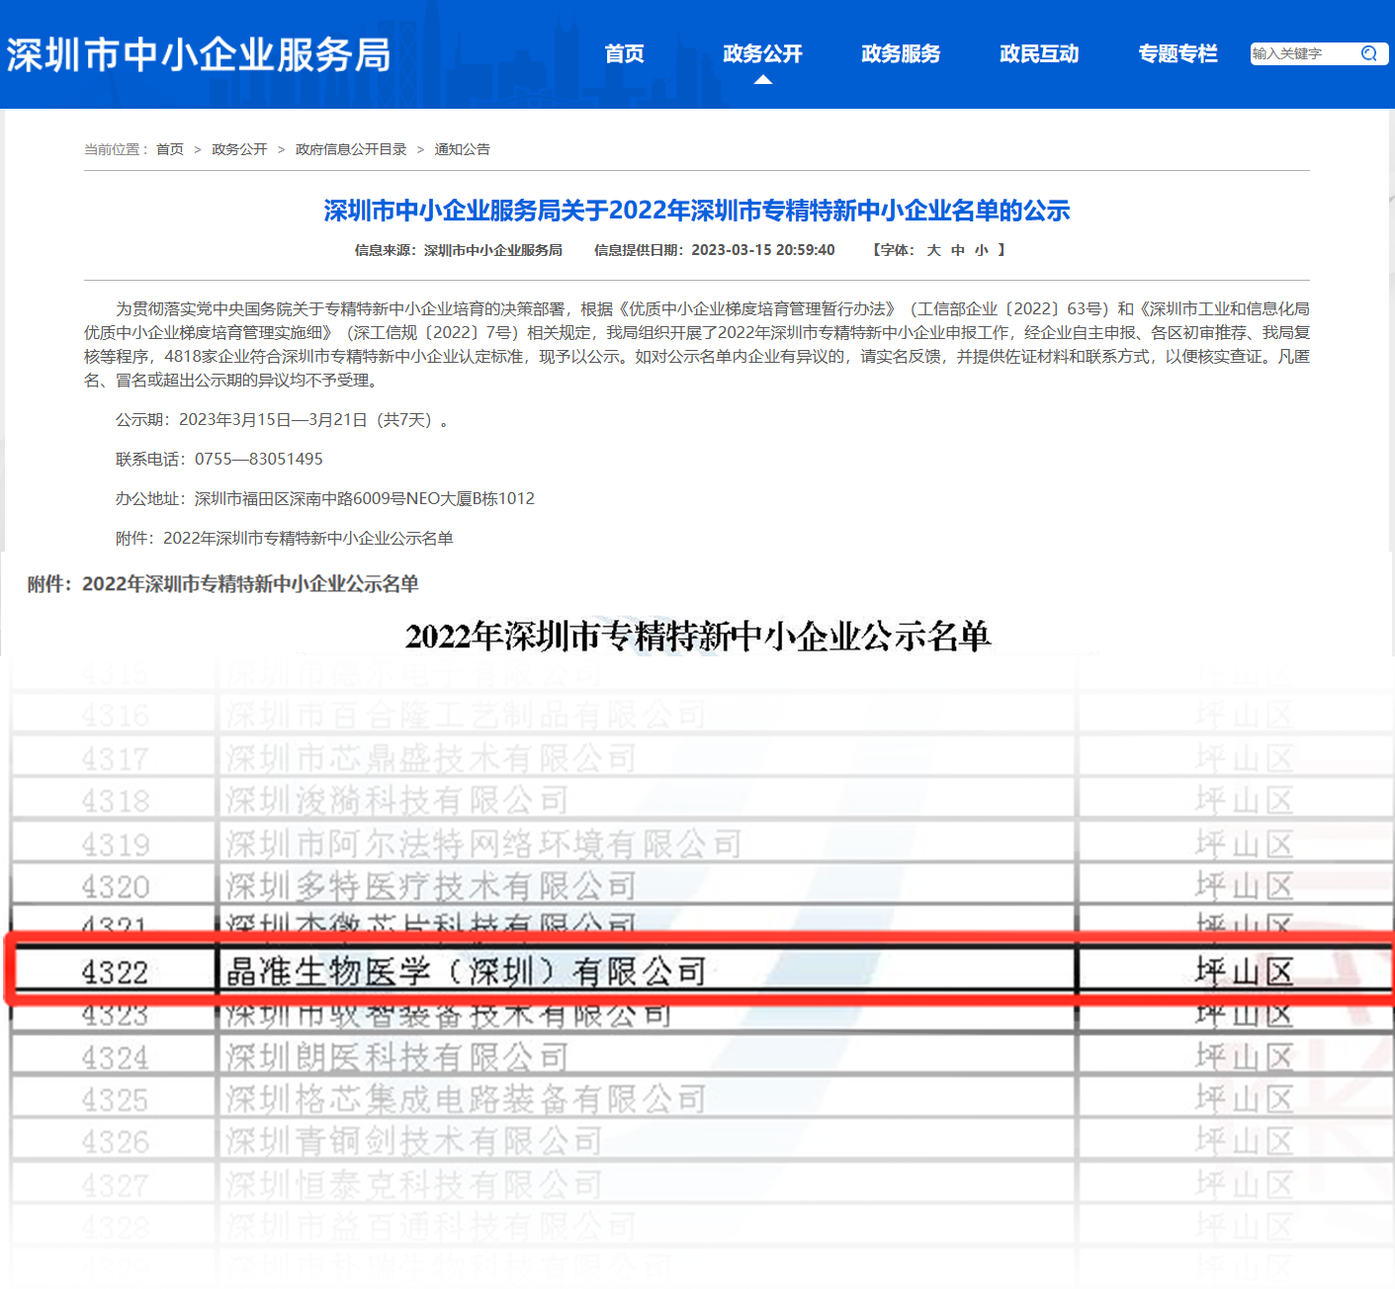Select cell 深圳多特医疗技术有限公司
The width and height of the screenshot is (1395, 1289).
point(647,887)
